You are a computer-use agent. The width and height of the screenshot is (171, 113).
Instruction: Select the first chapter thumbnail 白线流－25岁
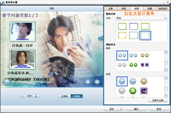(x=23, y=32)
